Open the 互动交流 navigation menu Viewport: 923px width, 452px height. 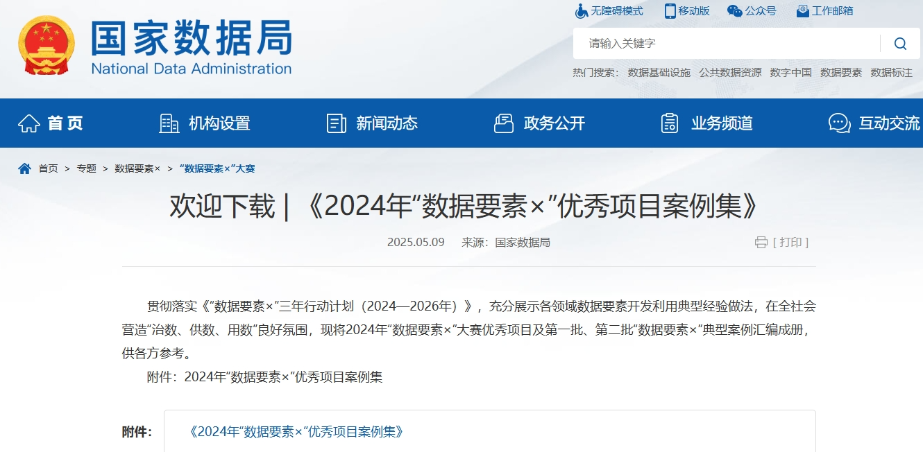[890, 123]
